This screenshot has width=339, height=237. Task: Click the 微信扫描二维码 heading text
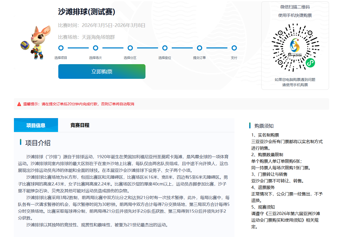295,7
